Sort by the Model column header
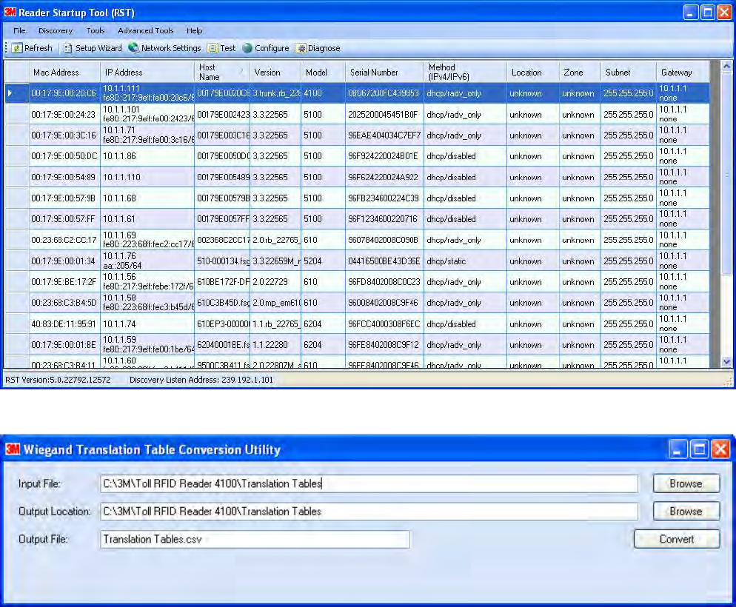This screenshot has height=607, width=736. tap(323, 73)
